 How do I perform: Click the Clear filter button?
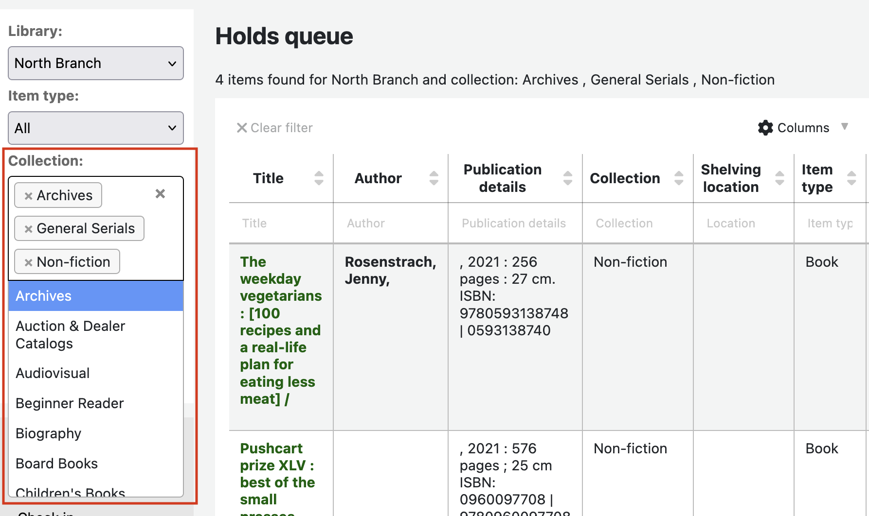275,128
